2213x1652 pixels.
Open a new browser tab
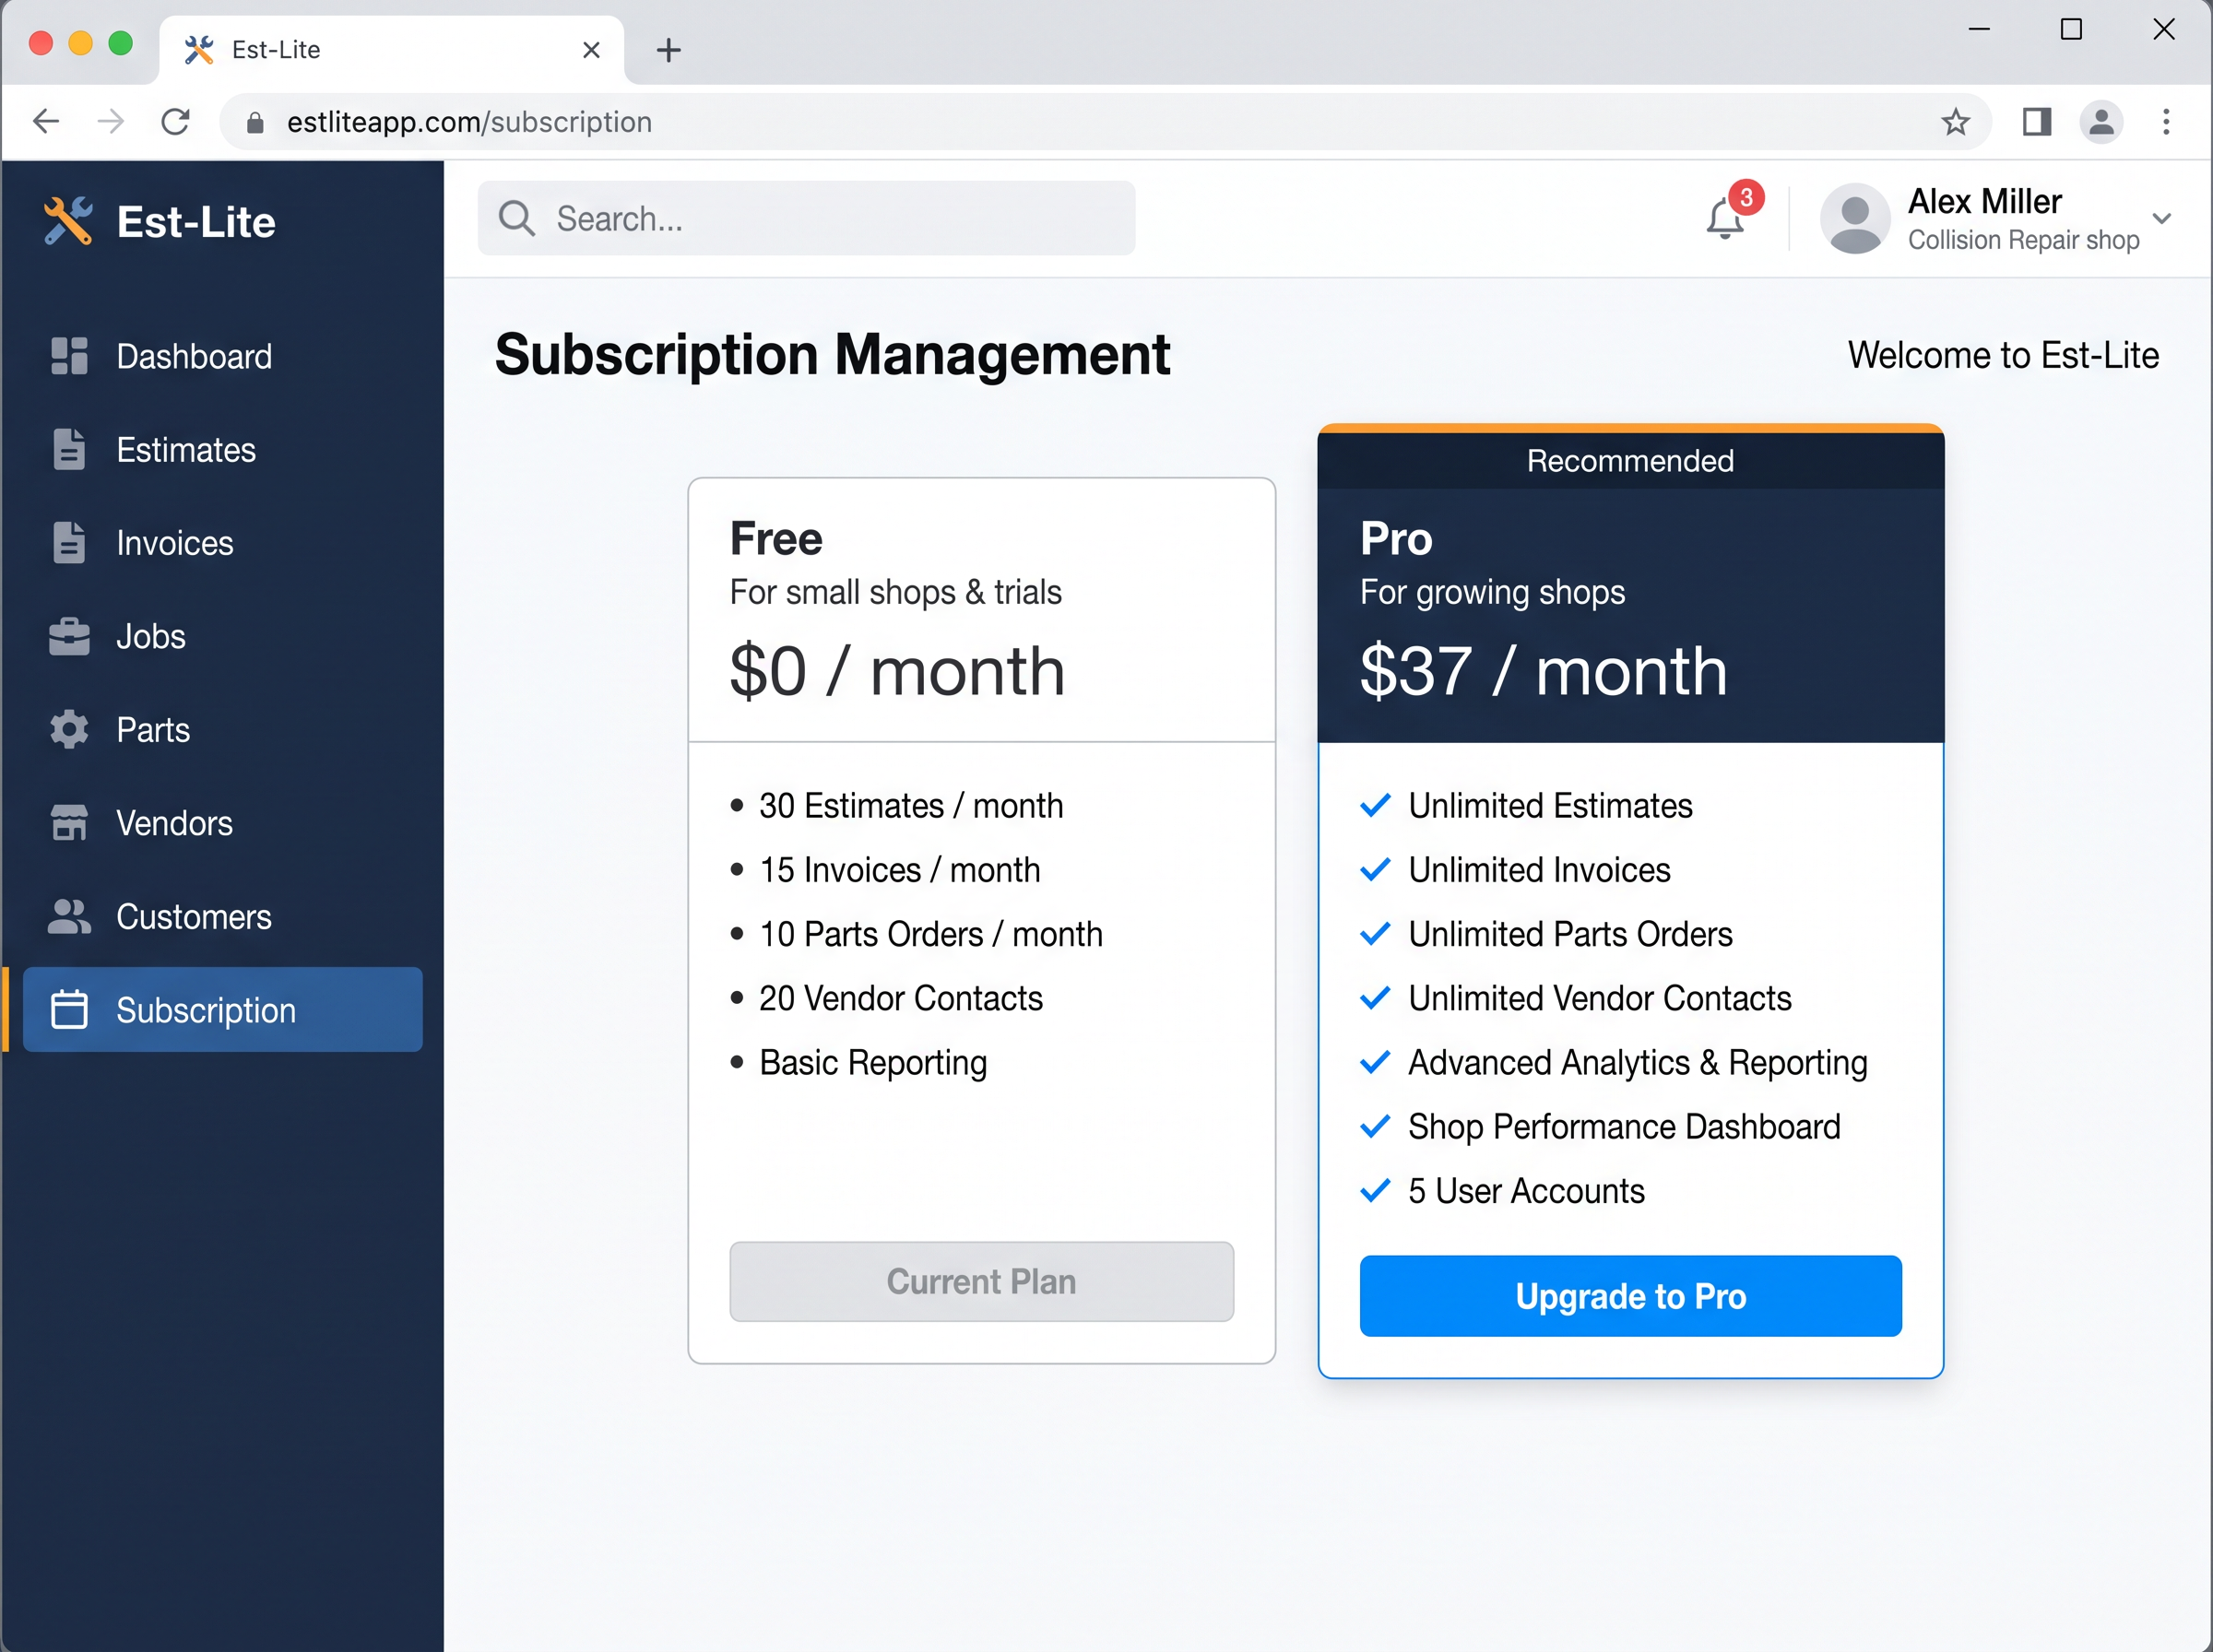[668, 50]
